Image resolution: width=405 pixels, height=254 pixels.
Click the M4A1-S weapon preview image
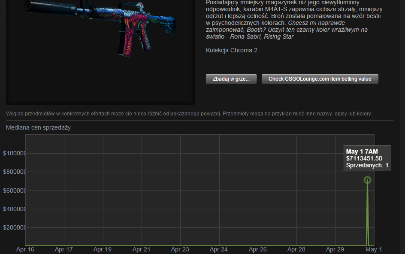click(100, 28)
